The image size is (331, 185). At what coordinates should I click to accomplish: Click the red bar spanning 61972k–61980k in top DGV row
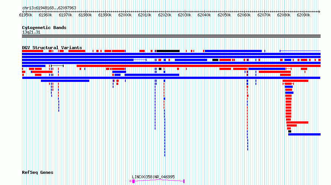point(77,51)
